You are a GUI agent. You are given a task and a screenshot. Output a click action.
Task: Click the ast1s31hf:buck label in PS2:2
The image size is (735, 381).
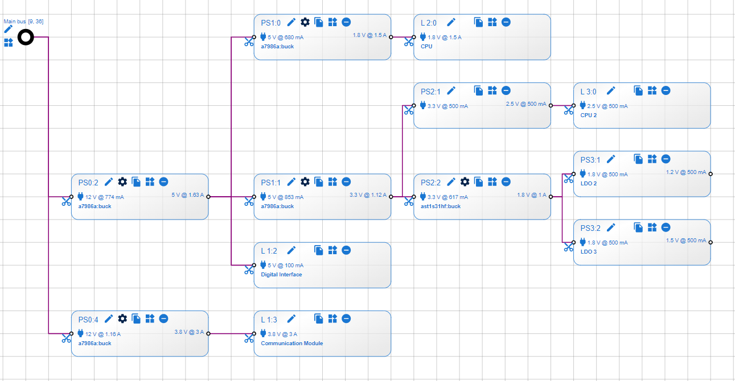coord(440,206)
